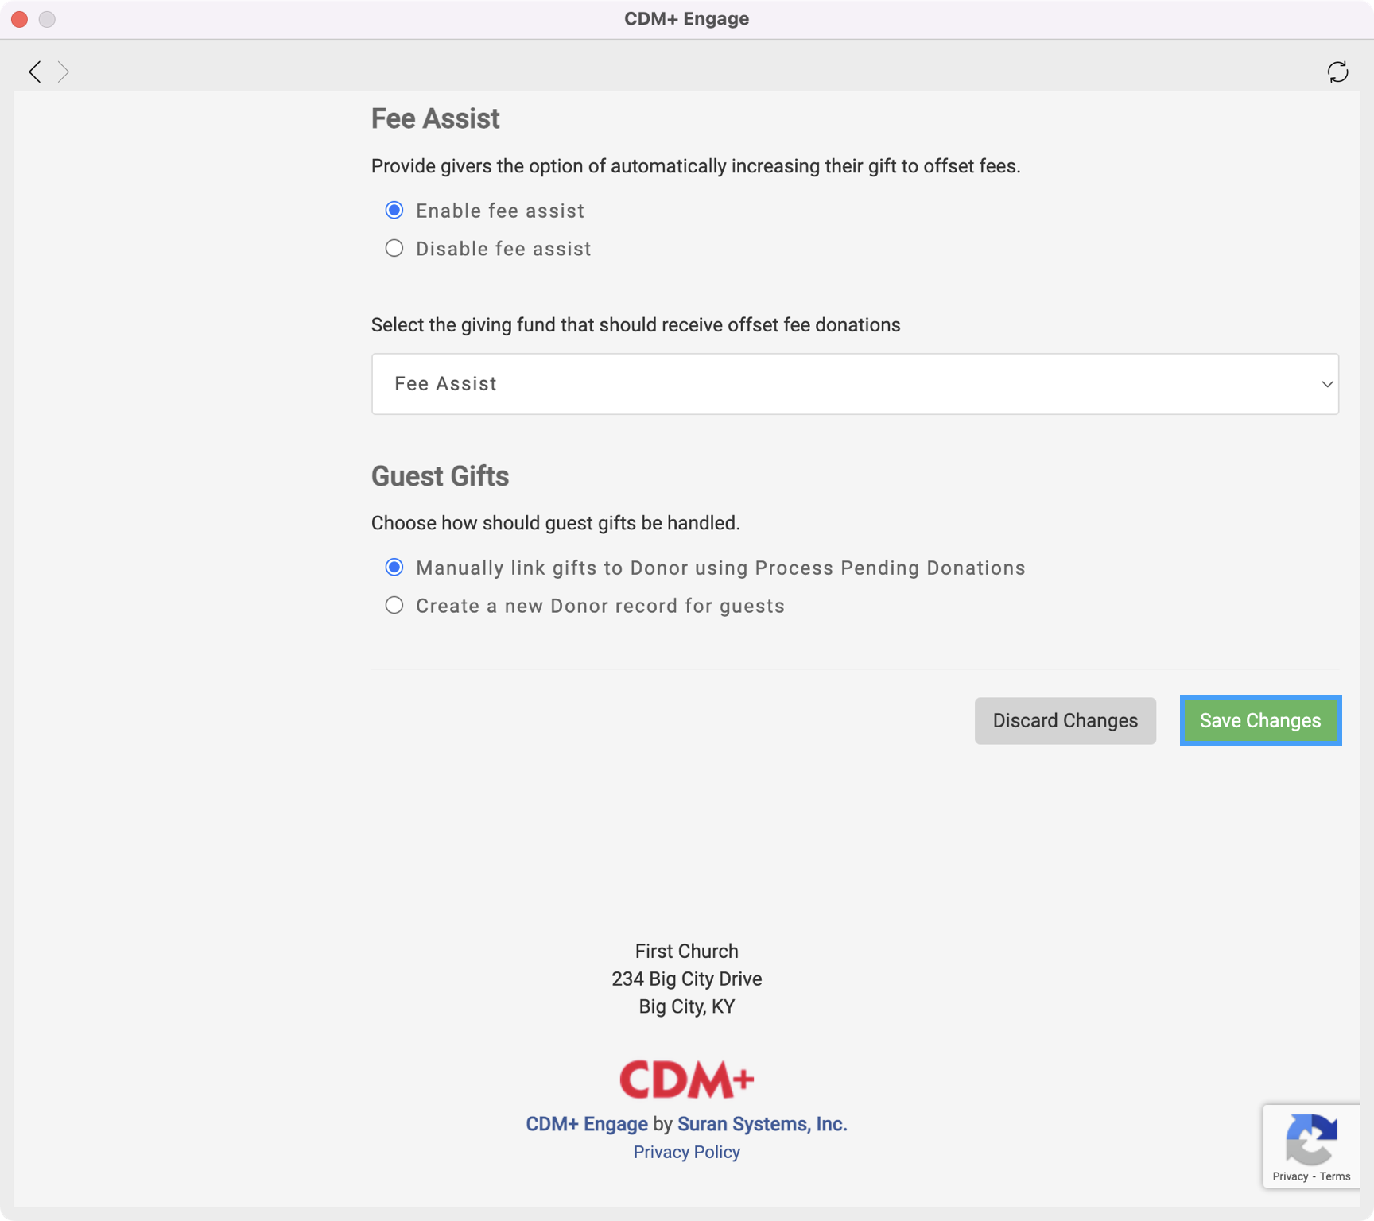Select the Disable fee assist option
The image size is (1374, 1221).
pos(394,249)
